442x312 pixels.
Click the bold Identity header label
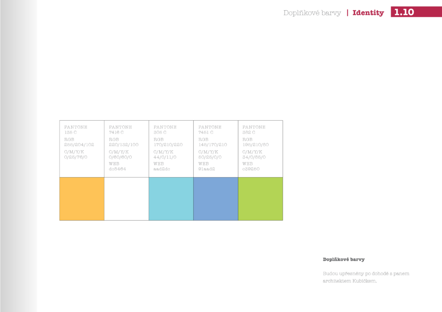pyautogui.click(x=368, y=13)
